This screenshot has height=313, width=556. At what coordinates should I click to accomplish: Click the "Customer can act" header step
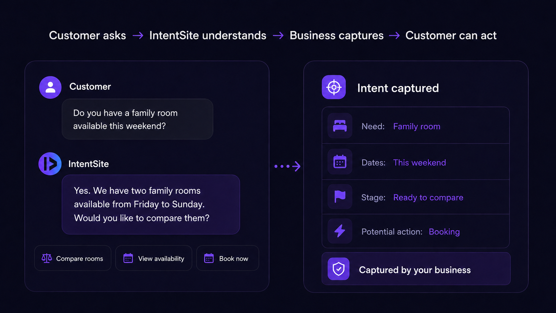451,36
